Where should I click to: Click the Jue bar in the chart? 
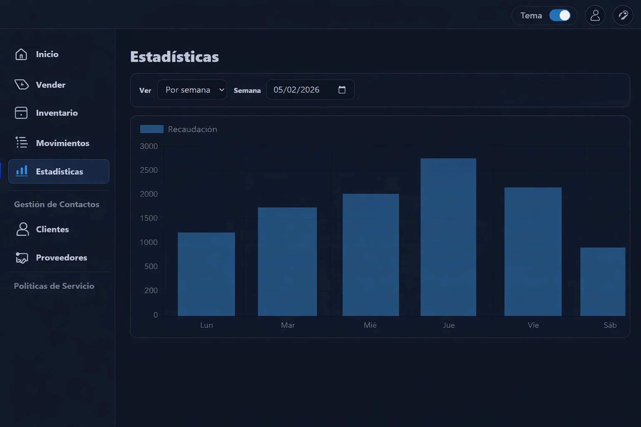[448, 237]
